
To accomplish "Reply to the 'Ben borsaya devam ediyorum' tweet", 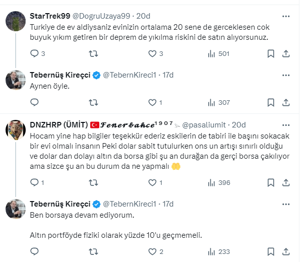I will tap(35, 251).
